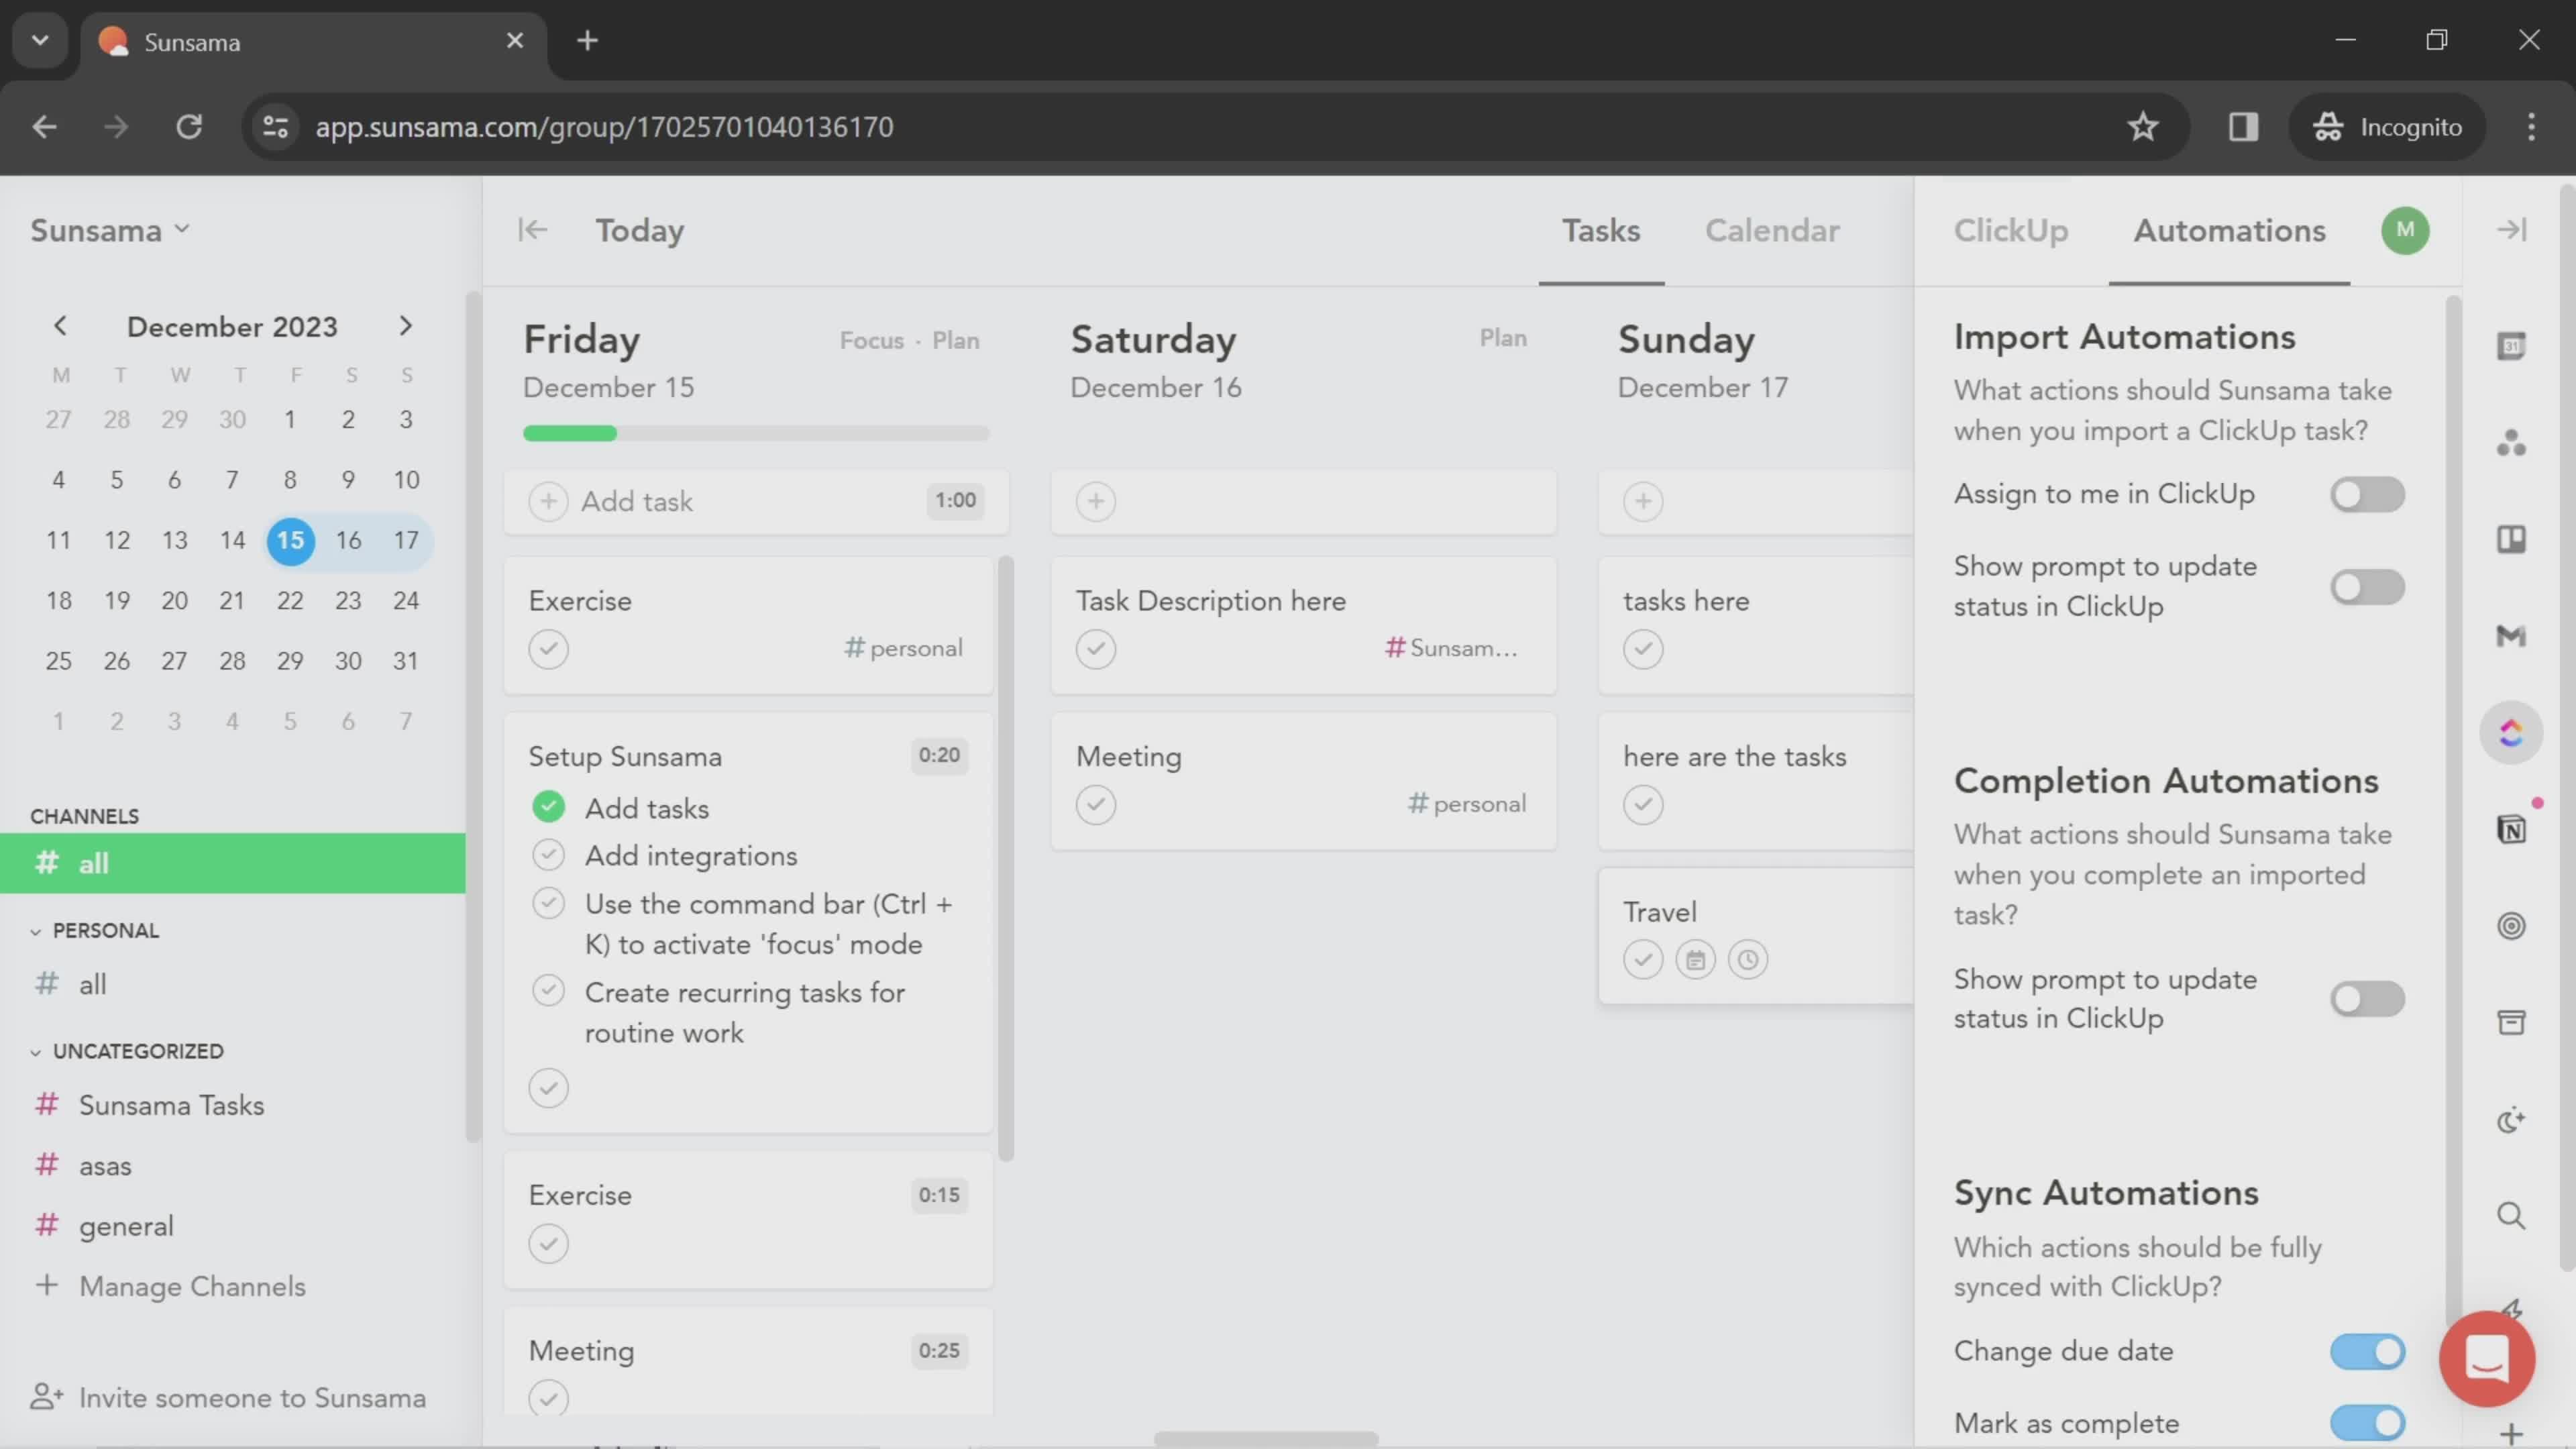The width and height of the screenshot is (2576, 1449).
Task: Click Add task on Friday December 15
Action: [635, 499]
